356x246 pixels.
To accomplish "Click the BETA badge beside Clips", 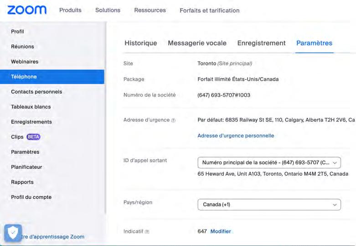I will (x=33, y=137).
